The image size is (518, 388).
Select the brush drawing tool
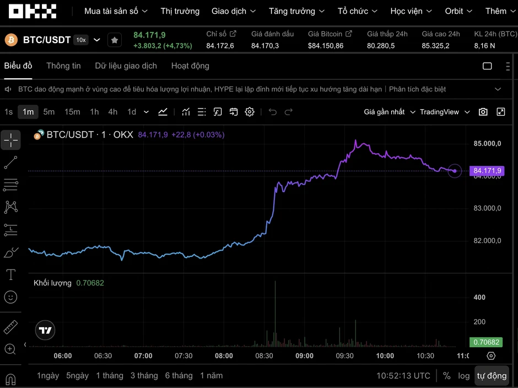click(11, 252)
